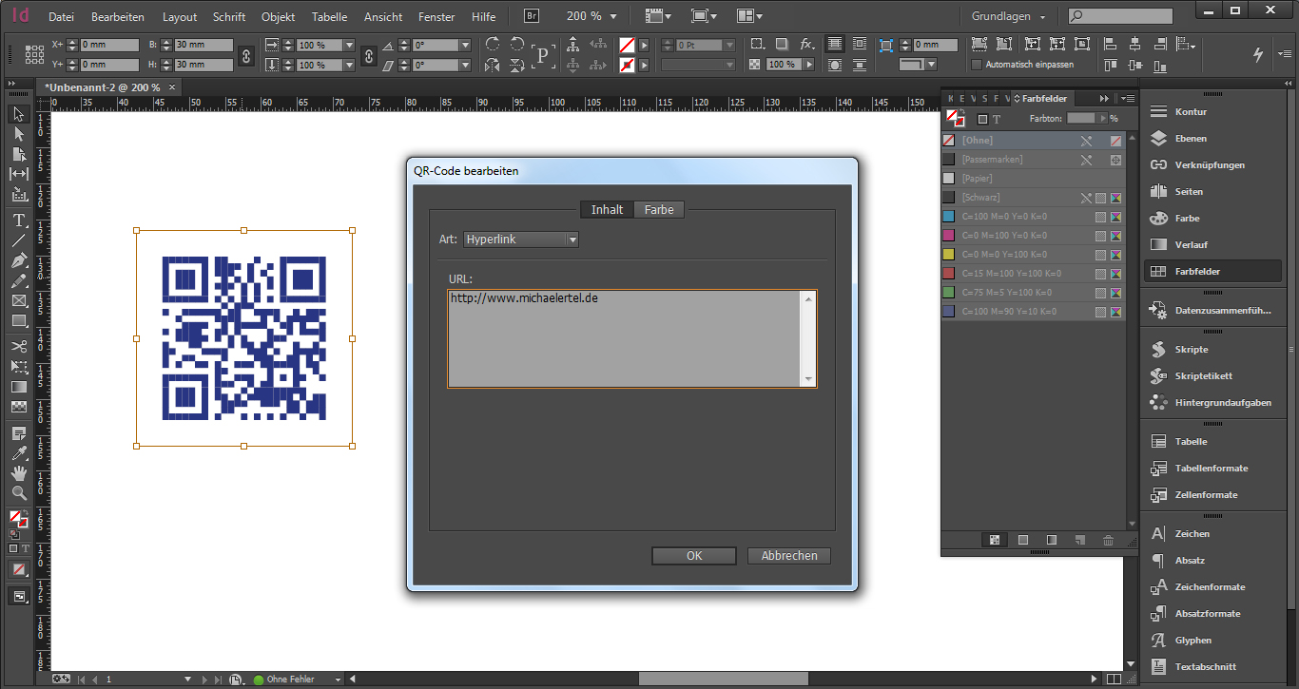Rotate 90° clockwise icon in control bar
Viewport: 1299px width, 689px height.
[493, 45]
